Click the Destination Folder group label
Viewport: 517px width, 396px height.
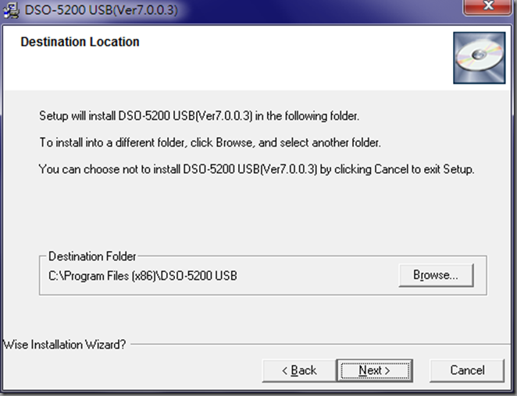pos(92,256)
